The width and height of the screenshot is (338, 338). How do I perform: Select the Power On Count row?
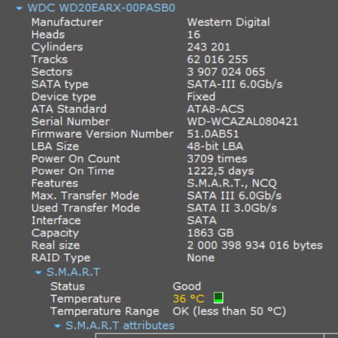[139, 158]
